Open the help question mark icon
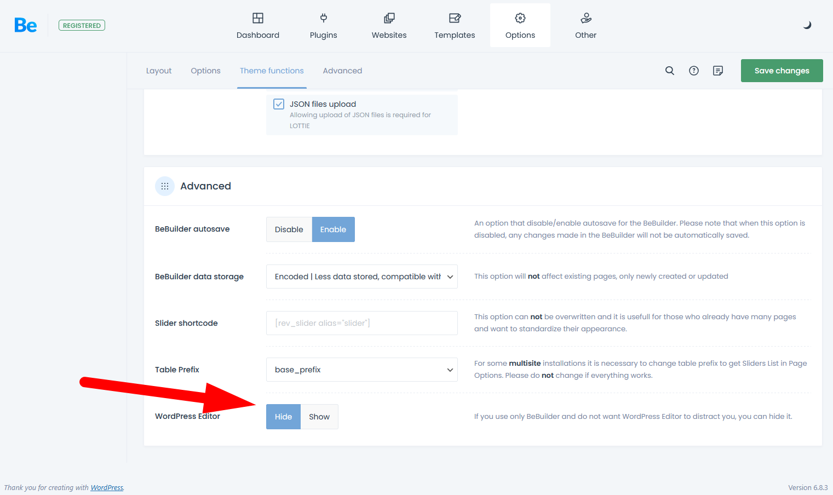Screen dimensions: 833x495 693,71
